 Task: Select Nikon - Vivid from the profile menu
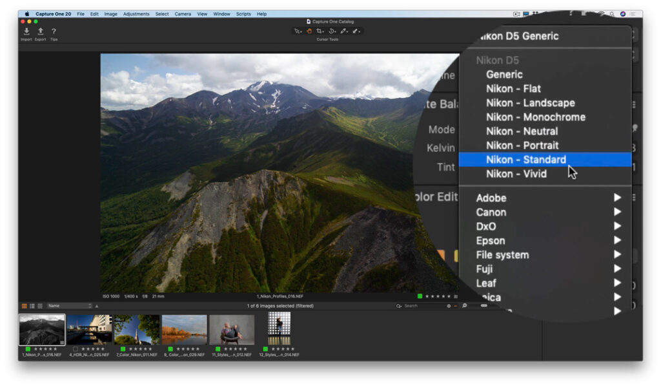click(516, 173)
